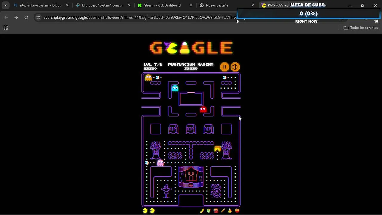This screenshot has width=382, height=215.
Task: Click the left bare spooky tree
Action: pyautogui.click(x=155, y=150)
